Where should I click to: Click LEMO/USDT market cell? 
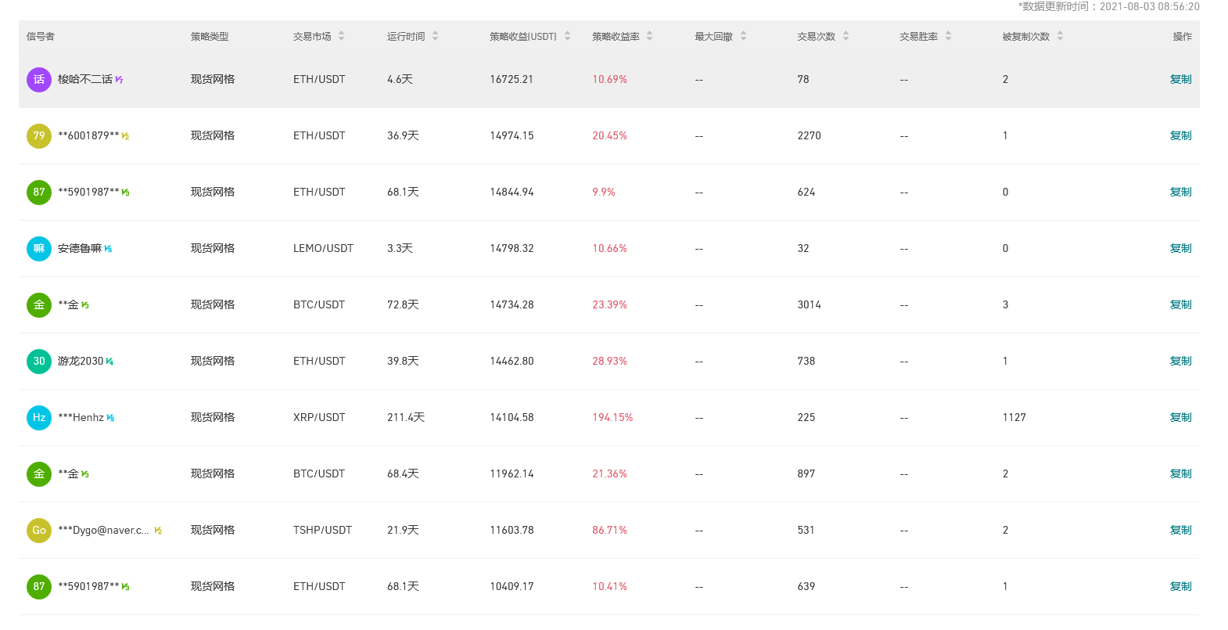(323, 249)
